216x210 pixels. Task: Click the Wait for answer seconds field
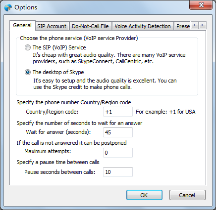(x=118, y=132)
